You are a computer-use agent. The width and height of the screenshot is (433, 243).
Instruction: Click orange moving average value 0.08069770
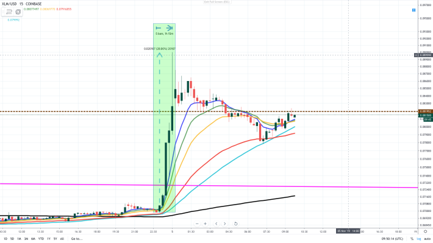[x=48, y=9]
